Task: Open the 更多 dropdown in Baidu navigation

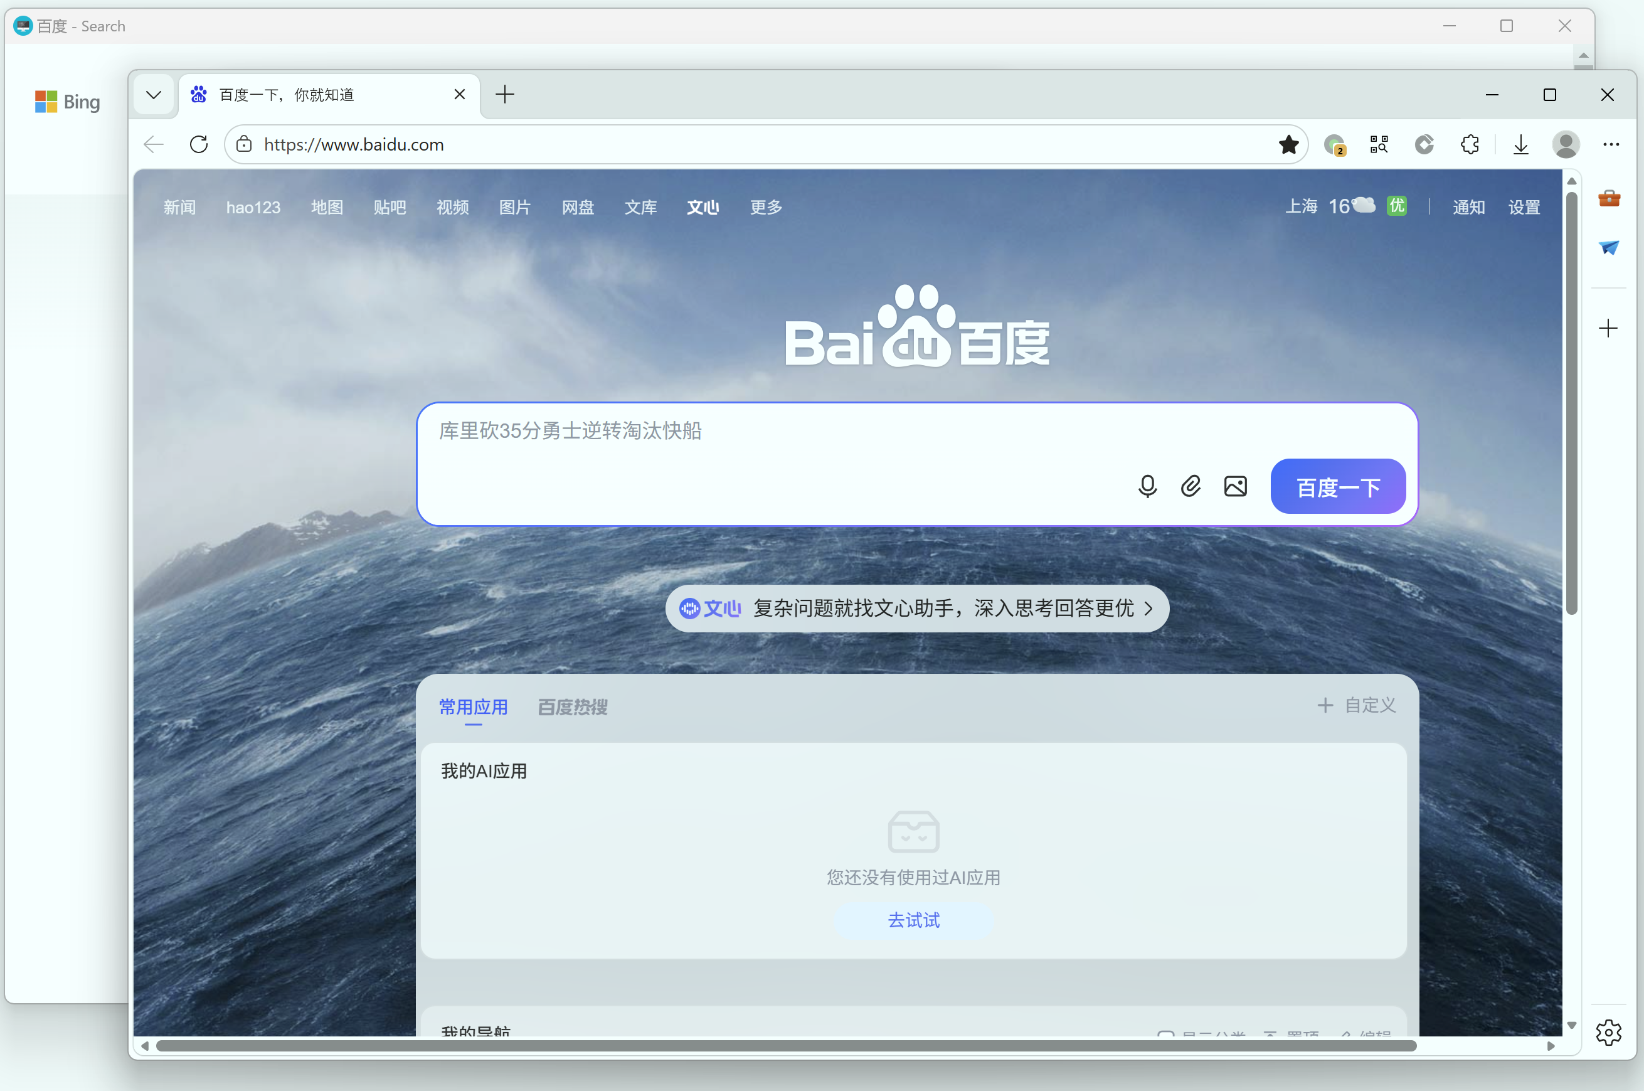Action: coord(765,206)
